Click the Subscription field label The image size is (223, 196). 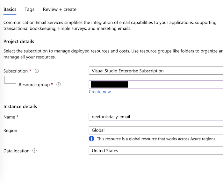point(16,71)
